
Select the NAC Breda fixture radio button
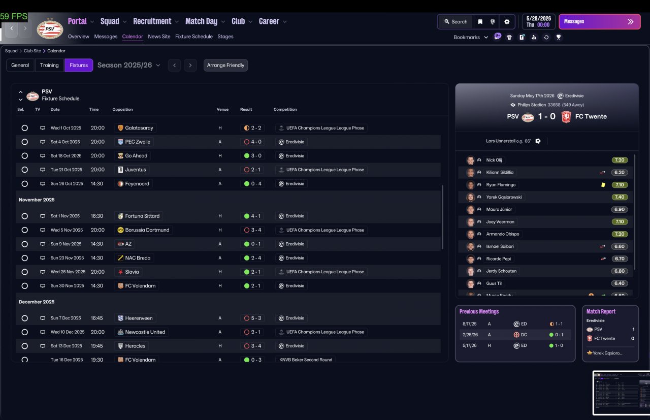point(24,258)
